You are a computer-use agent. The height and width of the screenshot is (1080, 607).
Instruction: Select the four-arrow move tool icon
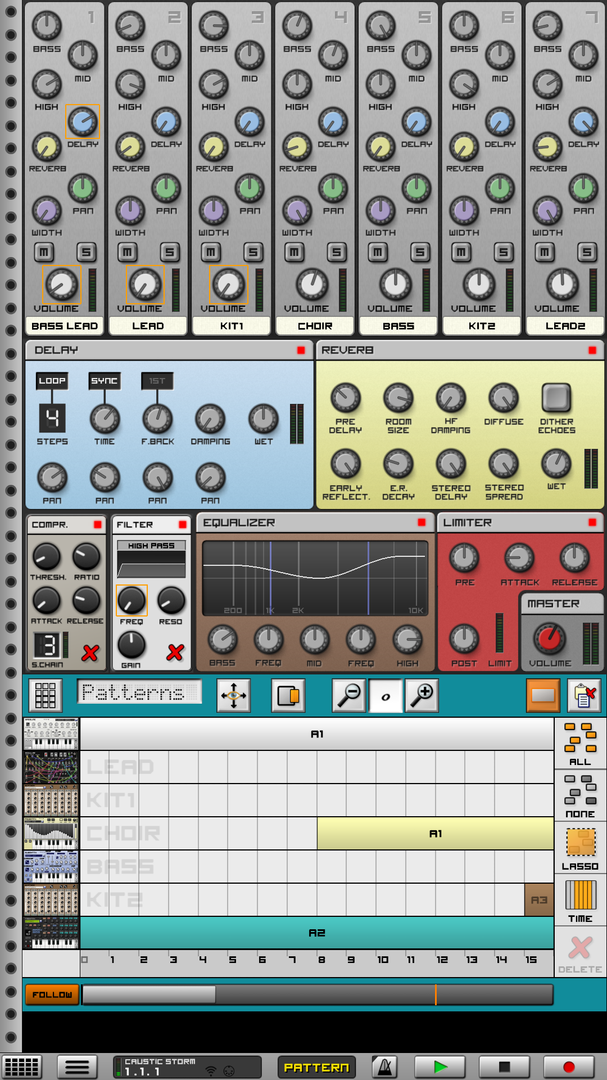[x=234, y=695]
